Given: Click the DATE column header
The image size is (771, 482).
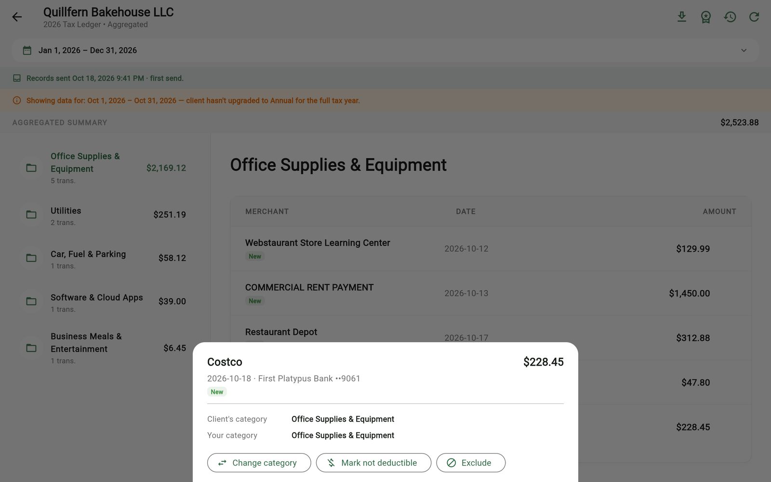Looking at the screenshot, I should [x=465, y=212].
